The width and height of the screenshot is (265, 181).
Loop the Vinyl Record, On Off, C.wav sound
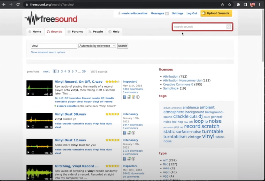33,94
